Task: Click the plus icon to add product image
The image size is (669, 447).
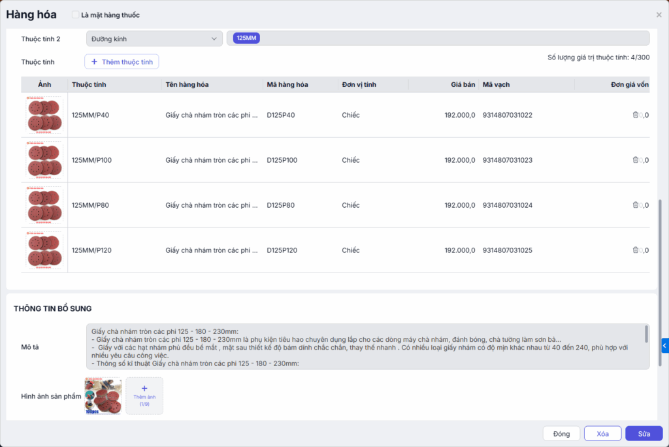Action: click(144, 388)
